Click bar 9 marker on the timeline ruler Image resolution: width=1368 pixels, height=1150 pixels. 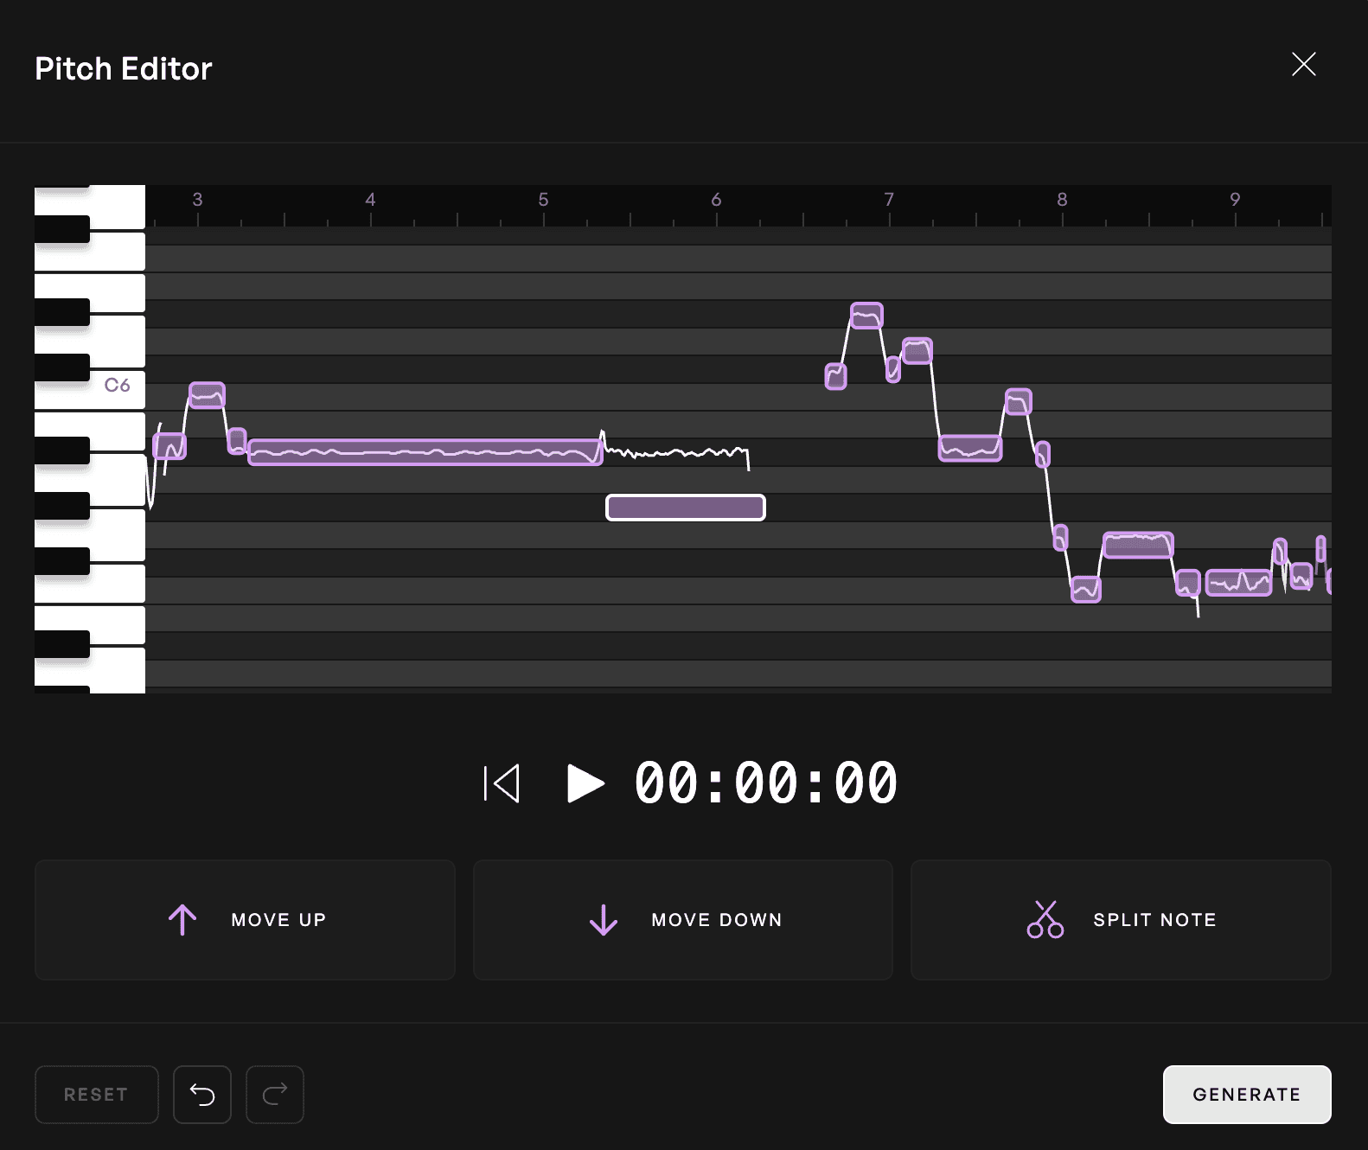pyautogui.click(x=1235, y=200)
